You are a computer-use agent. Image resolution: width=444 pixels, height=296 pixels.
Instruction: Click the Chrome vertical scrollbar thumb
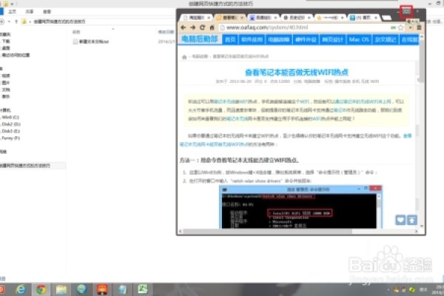coord(422,61)
